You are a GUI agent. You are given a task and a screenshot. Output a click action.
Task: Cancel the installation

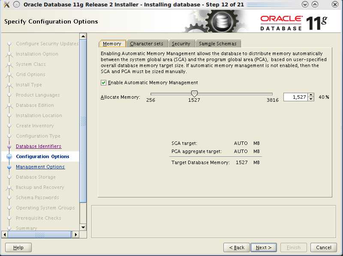click(x=324, y=247)
